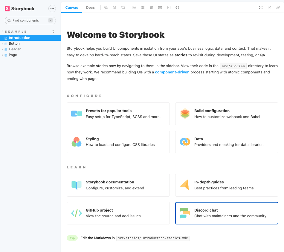Switch to the Canvas tab
284x252 pixels.
[71, 7]
